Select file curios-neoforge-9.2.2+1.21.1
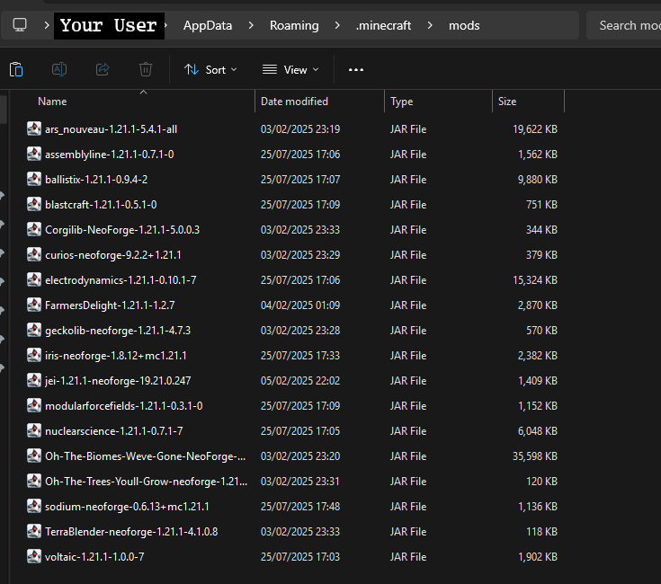Screen dimensions: 661x584 click(x=113, y=255)
